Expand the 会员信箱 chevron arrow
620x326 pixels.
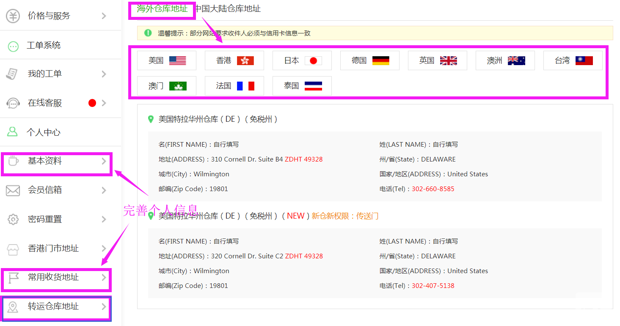[x=104, y=191]
